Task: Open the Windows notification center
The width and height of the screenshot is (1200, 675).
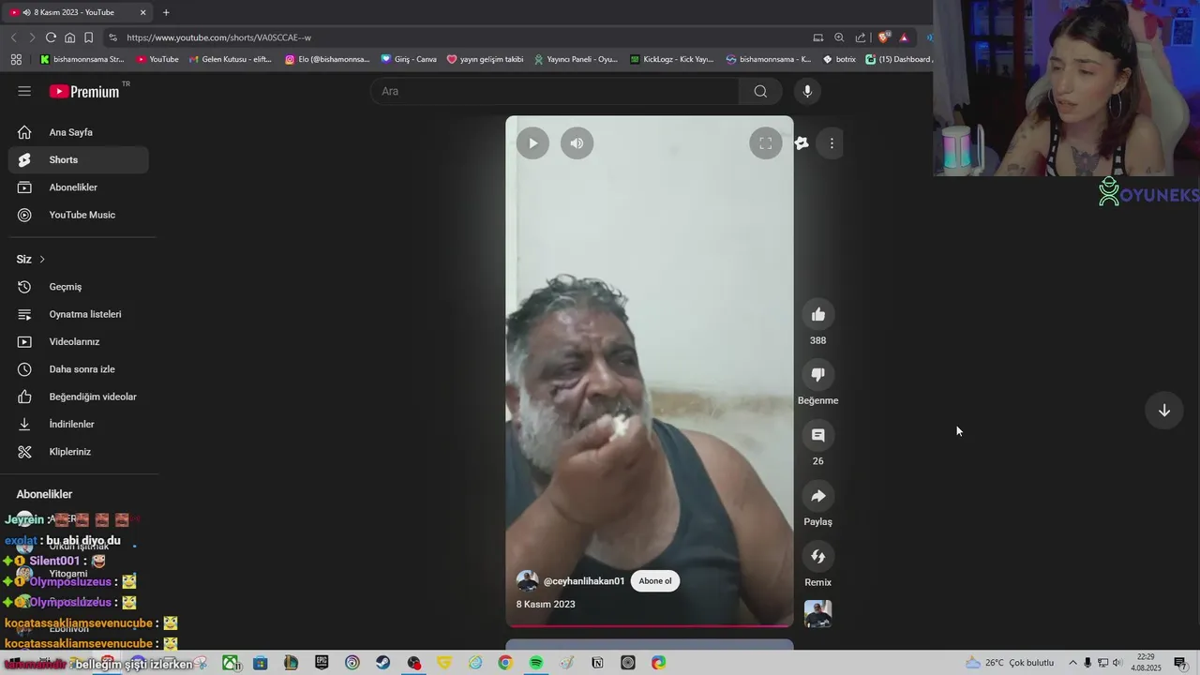Action: (x=1180, y=663)
